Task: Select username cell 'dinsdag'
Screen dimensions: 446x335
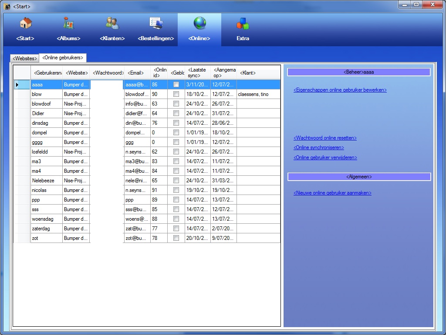Action: click(47, 123)
